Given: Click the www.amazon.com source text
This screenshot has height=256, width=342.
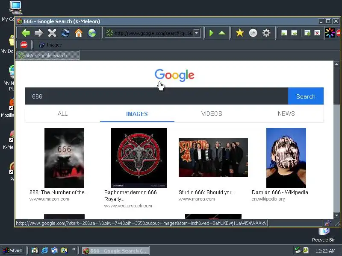Looking at the screenshot, I should point(49,199).
